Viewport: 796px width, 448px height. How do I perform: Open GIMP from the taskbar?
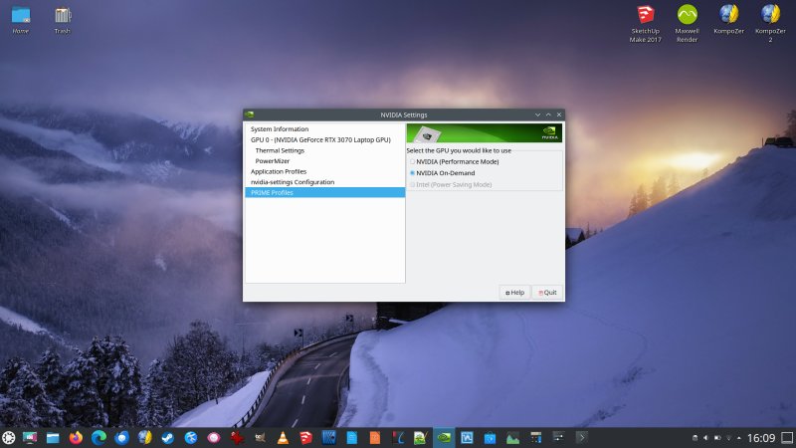pos(260,437)
